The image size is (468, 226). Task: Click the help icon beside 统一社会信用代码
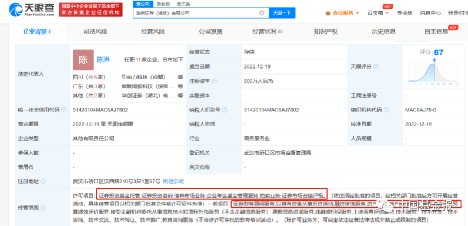click(x=63, y=110)
